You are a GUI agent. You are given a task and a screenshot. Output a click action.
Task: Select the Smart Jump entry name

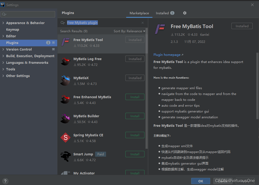point(83,154)
